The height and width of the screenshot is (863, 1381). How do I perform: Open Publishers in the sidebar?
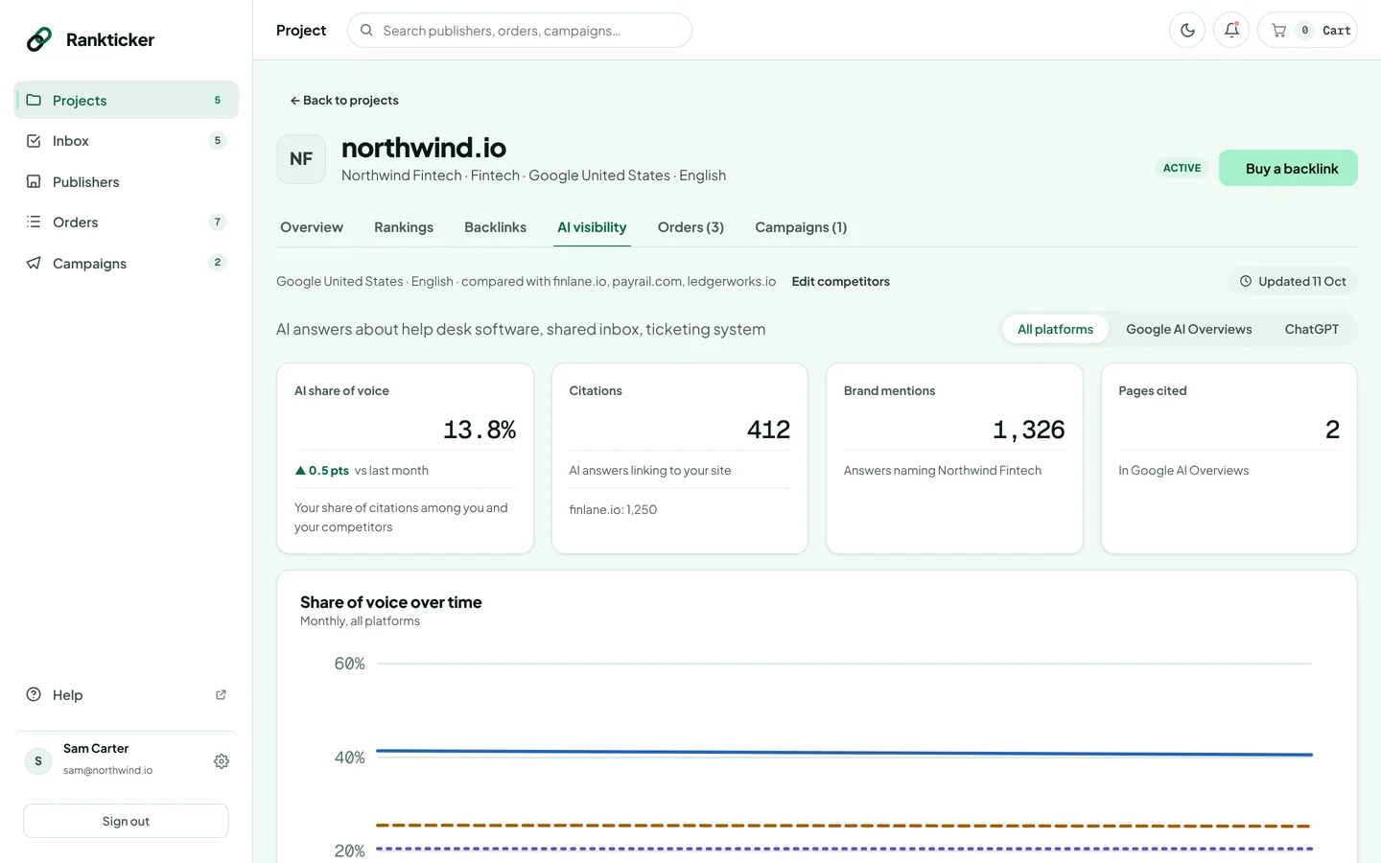click(x=127, y=181)
